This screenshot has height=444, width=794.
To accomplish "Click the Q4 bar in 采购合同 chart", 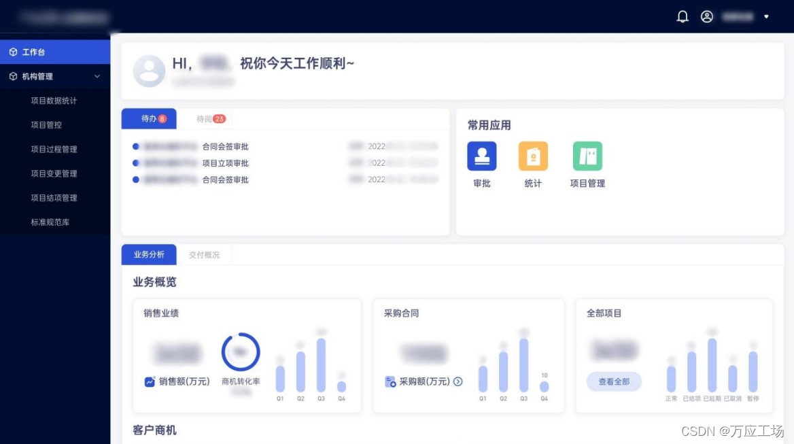I will [544, 387].
